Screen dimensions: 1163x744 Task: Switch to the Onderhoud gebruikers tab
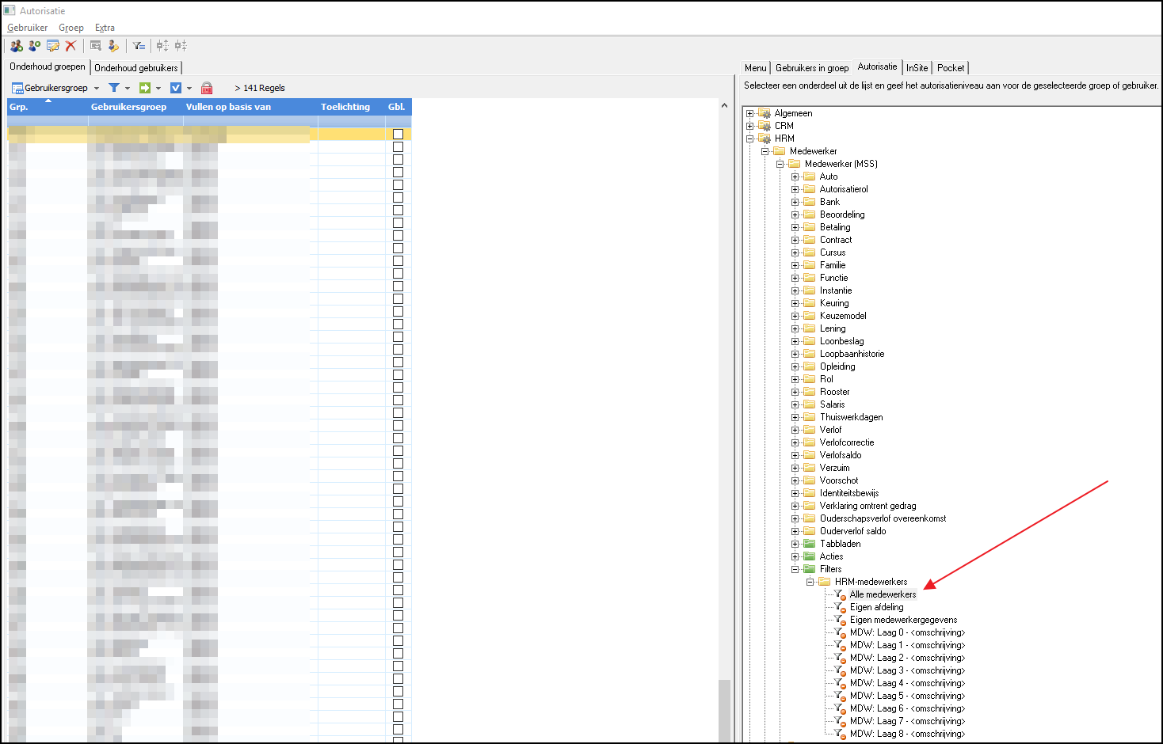click(x=136, y=68)
